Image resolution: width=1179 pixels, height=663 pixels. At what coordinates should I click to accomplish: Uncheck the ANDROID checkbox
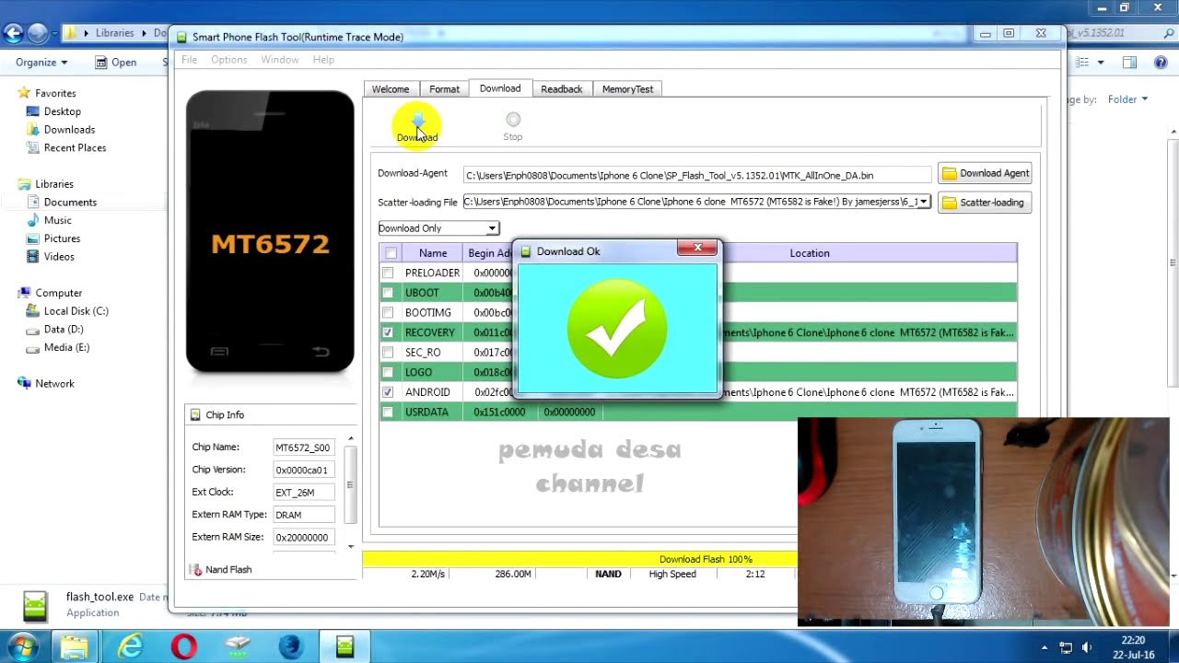tap(388, 392)
